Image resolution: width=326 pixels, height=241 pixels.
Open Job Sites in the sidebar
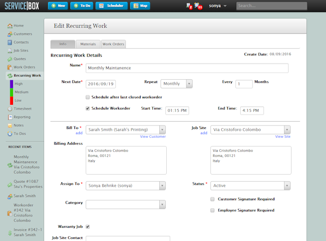coord(21,50)
